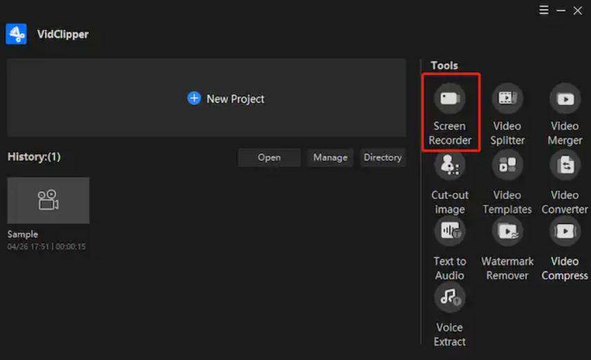Launch the Voice Extract tool
This screenshot has height=360, width=591.
coord(449,298)
